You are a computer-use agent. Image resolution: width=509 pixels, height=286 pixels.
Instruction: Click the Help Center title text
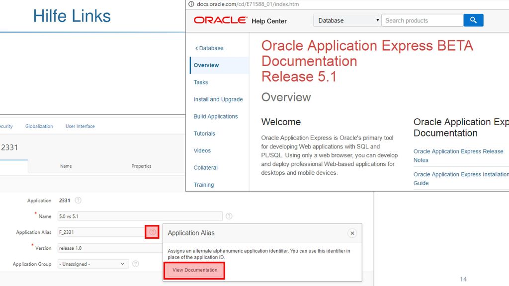tap(269, 21)
